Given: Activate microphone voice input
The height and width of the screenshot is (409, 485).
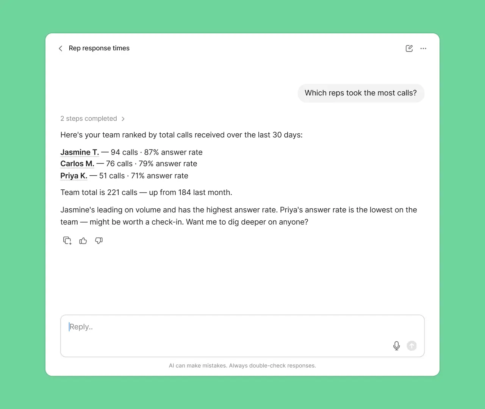Looking at the screenshot, I should pyautogui.click(x=396, y=346).
